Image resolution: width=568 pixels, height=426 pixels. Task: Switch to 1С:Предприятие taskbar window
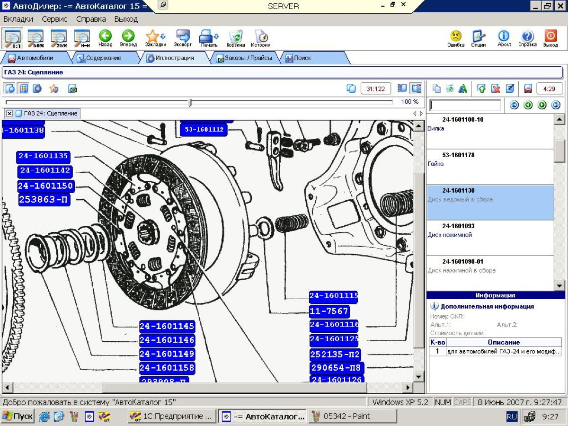[x=172, y=417]
